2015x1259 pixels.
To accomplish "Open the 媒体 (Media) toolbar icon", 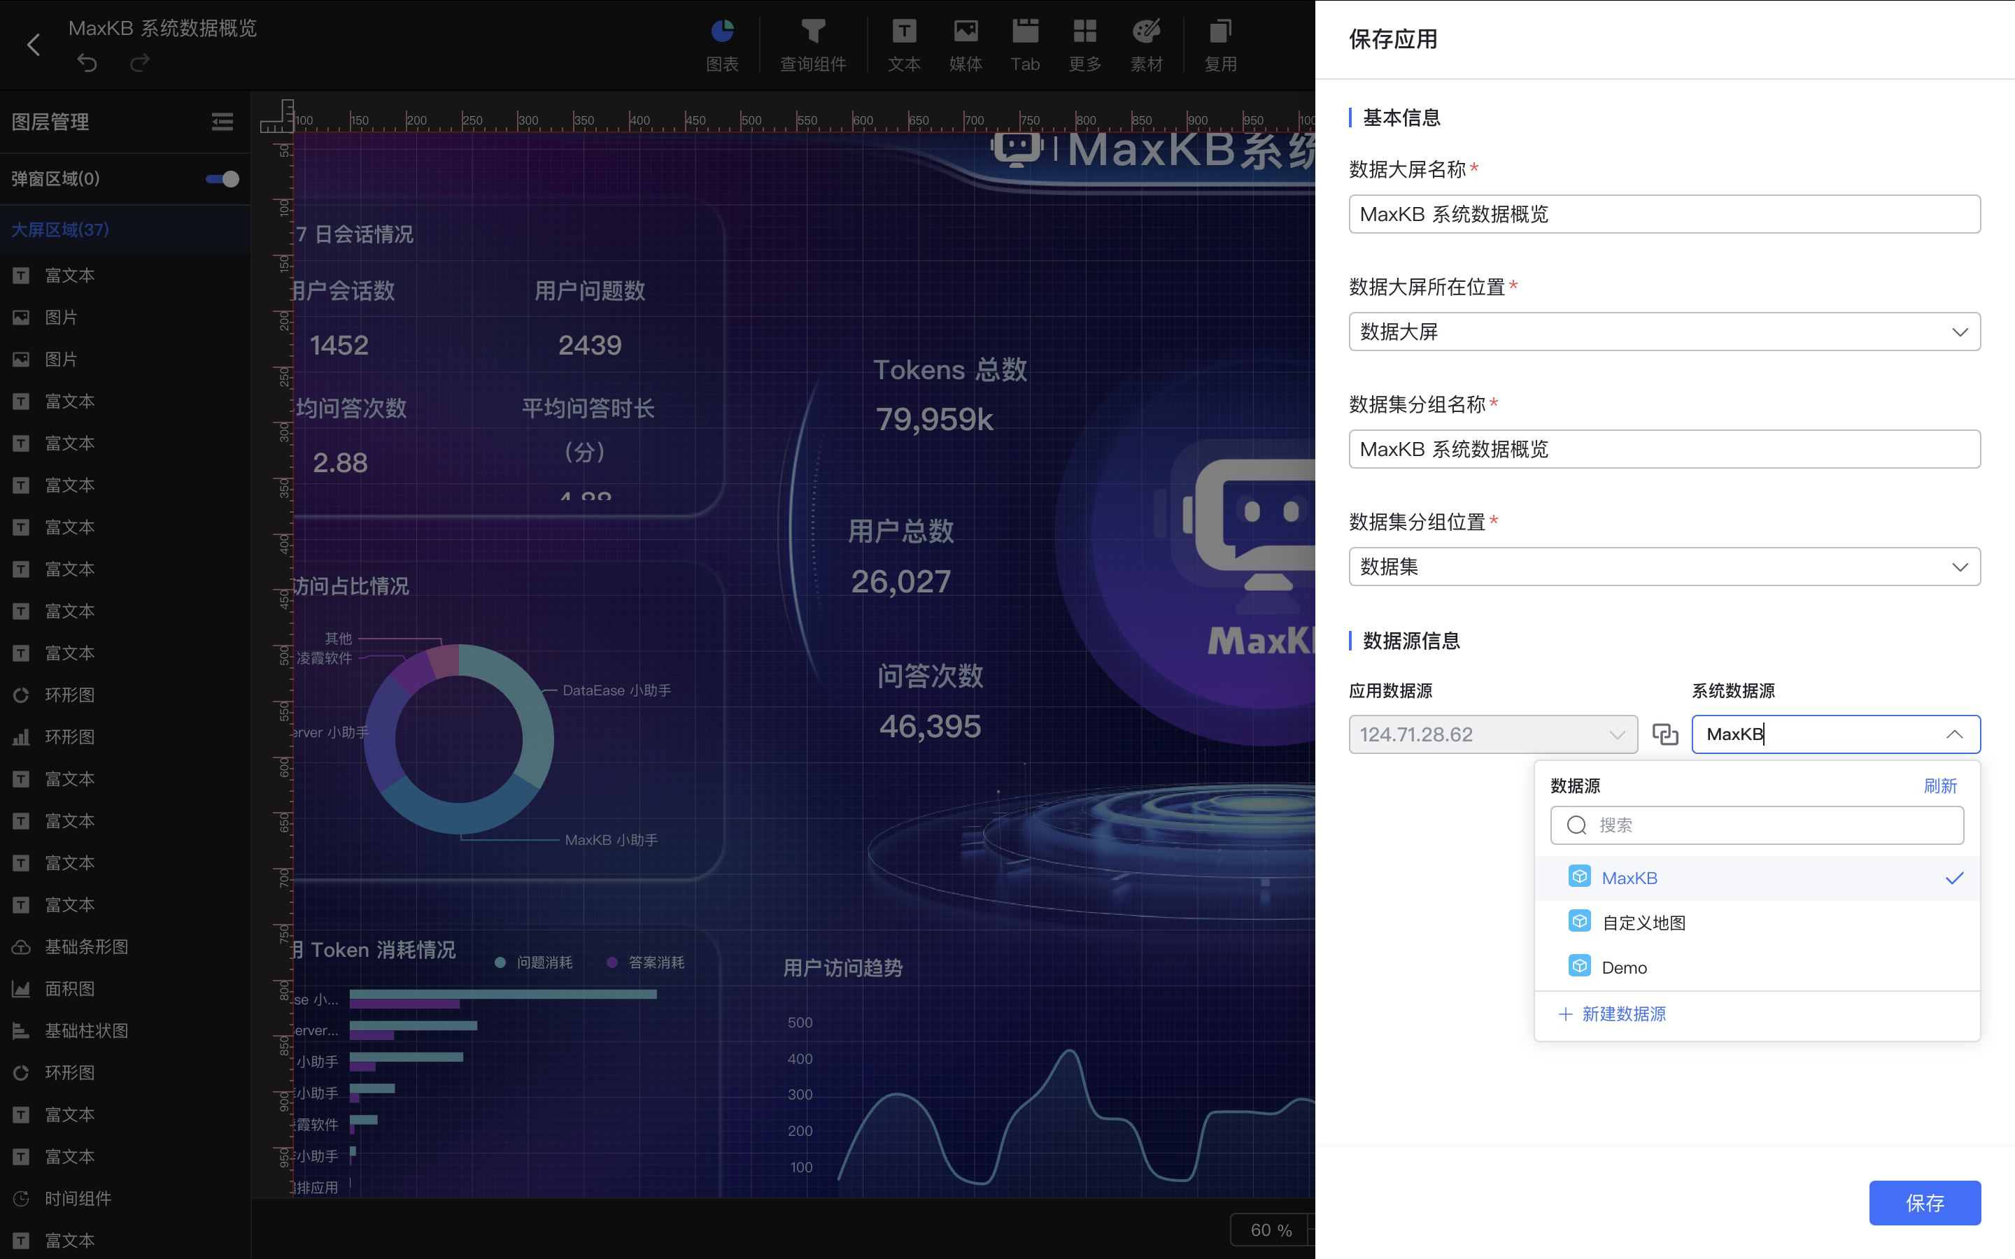I will 964,43.
